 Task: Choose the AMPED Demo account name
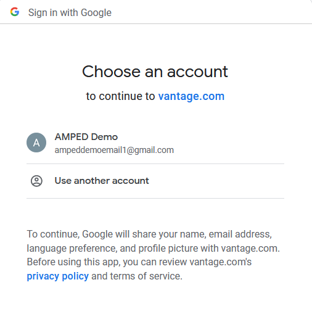pos(86,137)
